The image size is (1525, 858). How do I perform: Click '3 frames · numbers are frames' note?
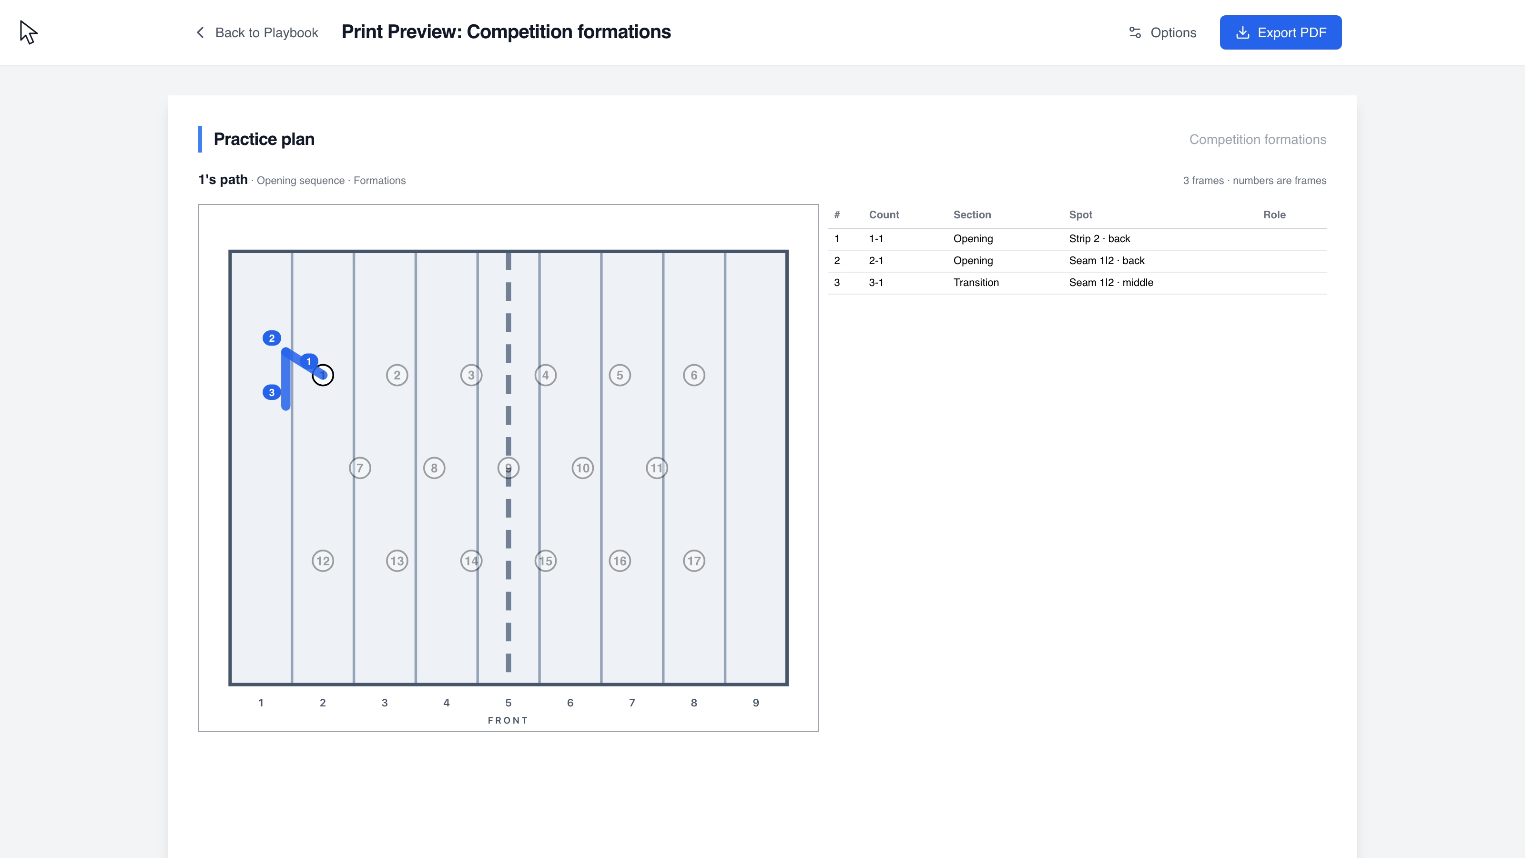(1254, 181)
